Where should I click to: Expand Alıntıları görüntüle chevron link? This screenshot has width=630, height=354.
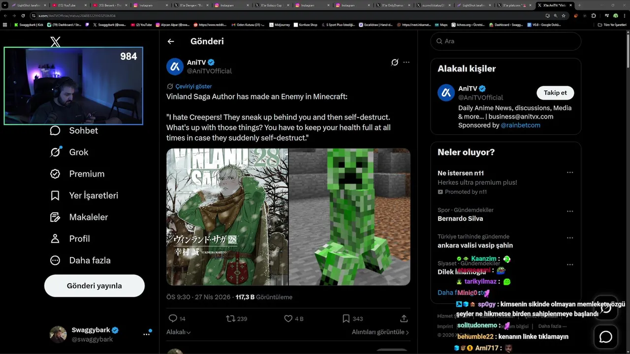click(380, 332)
